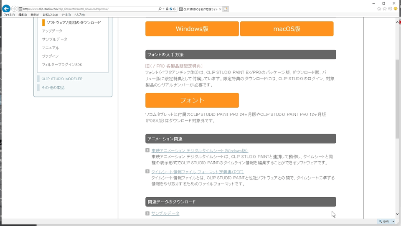Expand the zoom level dropdown arrow
401x226 pixels.
coord(393,221)
